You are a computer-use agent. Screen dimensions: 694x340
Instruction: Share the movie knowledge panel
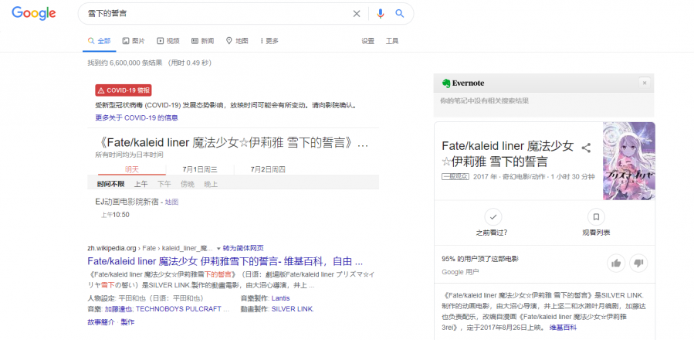586,148
